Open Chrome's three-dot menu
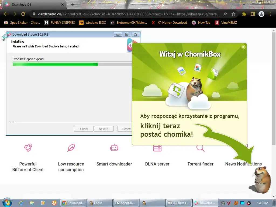Image resolution: width=276 pixels, height=207 pixels. (x=270, y=14)
